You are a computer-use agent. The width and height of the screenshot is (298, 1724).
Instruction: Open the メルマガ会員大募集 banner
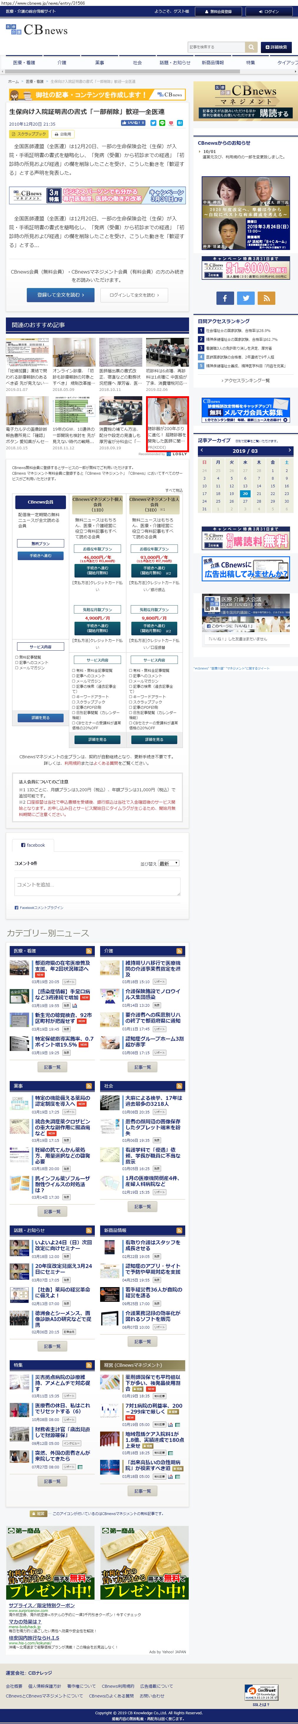tap(246, 411)
